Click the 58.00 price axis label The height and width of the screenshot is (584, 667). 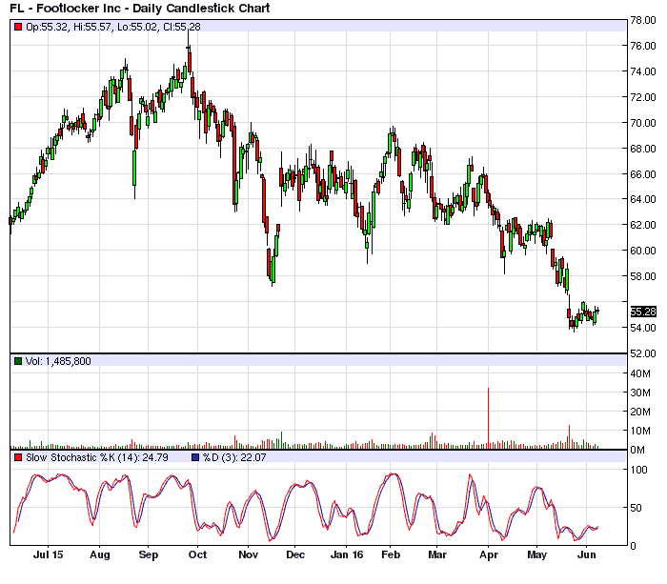(x=643, y=276)
